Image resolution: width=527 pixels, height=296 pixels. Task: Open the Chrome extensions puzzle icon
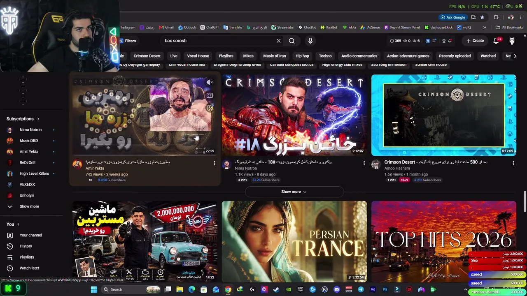[x=496, y=17]
